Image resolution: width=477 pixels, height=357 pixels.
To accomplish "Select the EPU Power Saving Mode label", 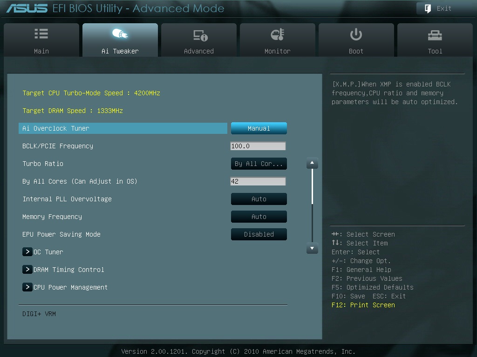I will tap(61, 234).
